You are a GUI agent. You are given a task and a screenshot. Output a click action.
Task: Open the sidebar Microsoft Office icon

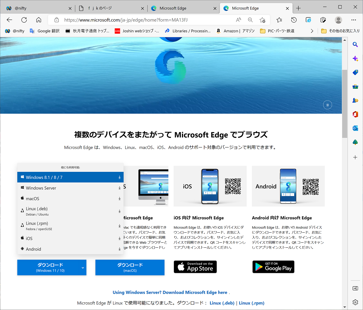point(355,114)
